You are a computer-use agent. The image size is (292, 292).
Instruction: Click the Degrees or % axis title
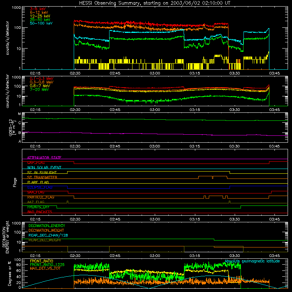coord(9,273)
